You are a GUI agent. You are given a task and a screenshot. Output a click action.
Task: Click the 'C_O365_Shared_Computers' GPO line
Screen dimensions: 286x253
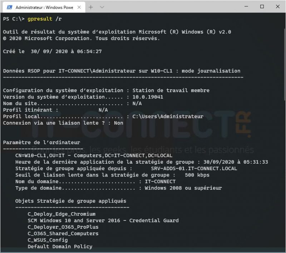coord(63,233)
